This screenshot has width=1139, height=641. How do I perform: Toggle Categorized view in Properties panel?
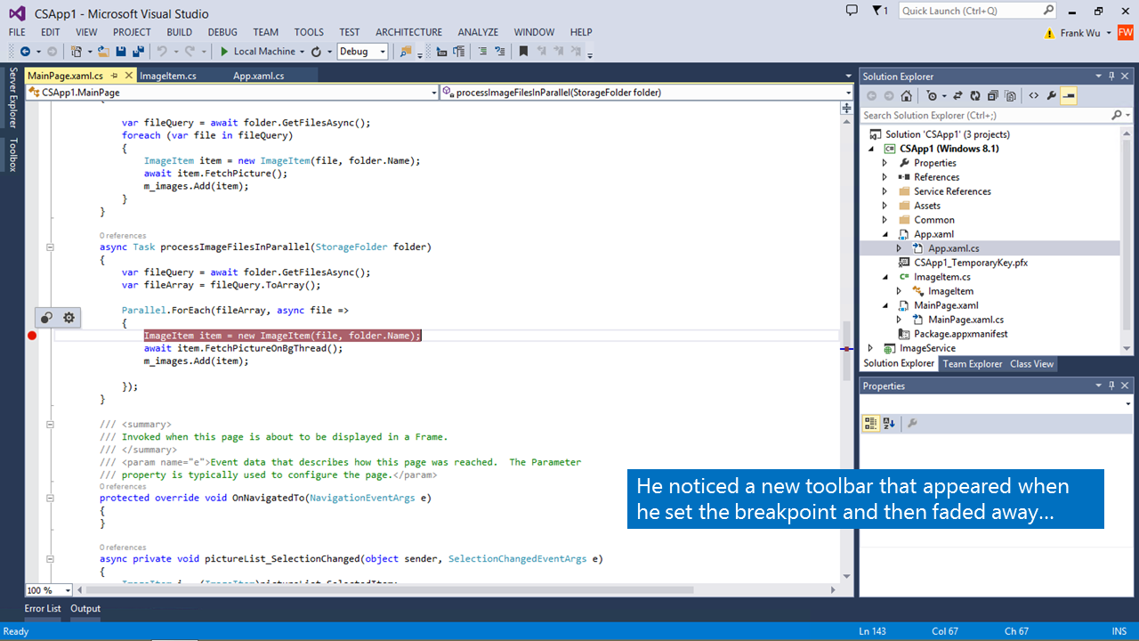(x=871, y=424)
